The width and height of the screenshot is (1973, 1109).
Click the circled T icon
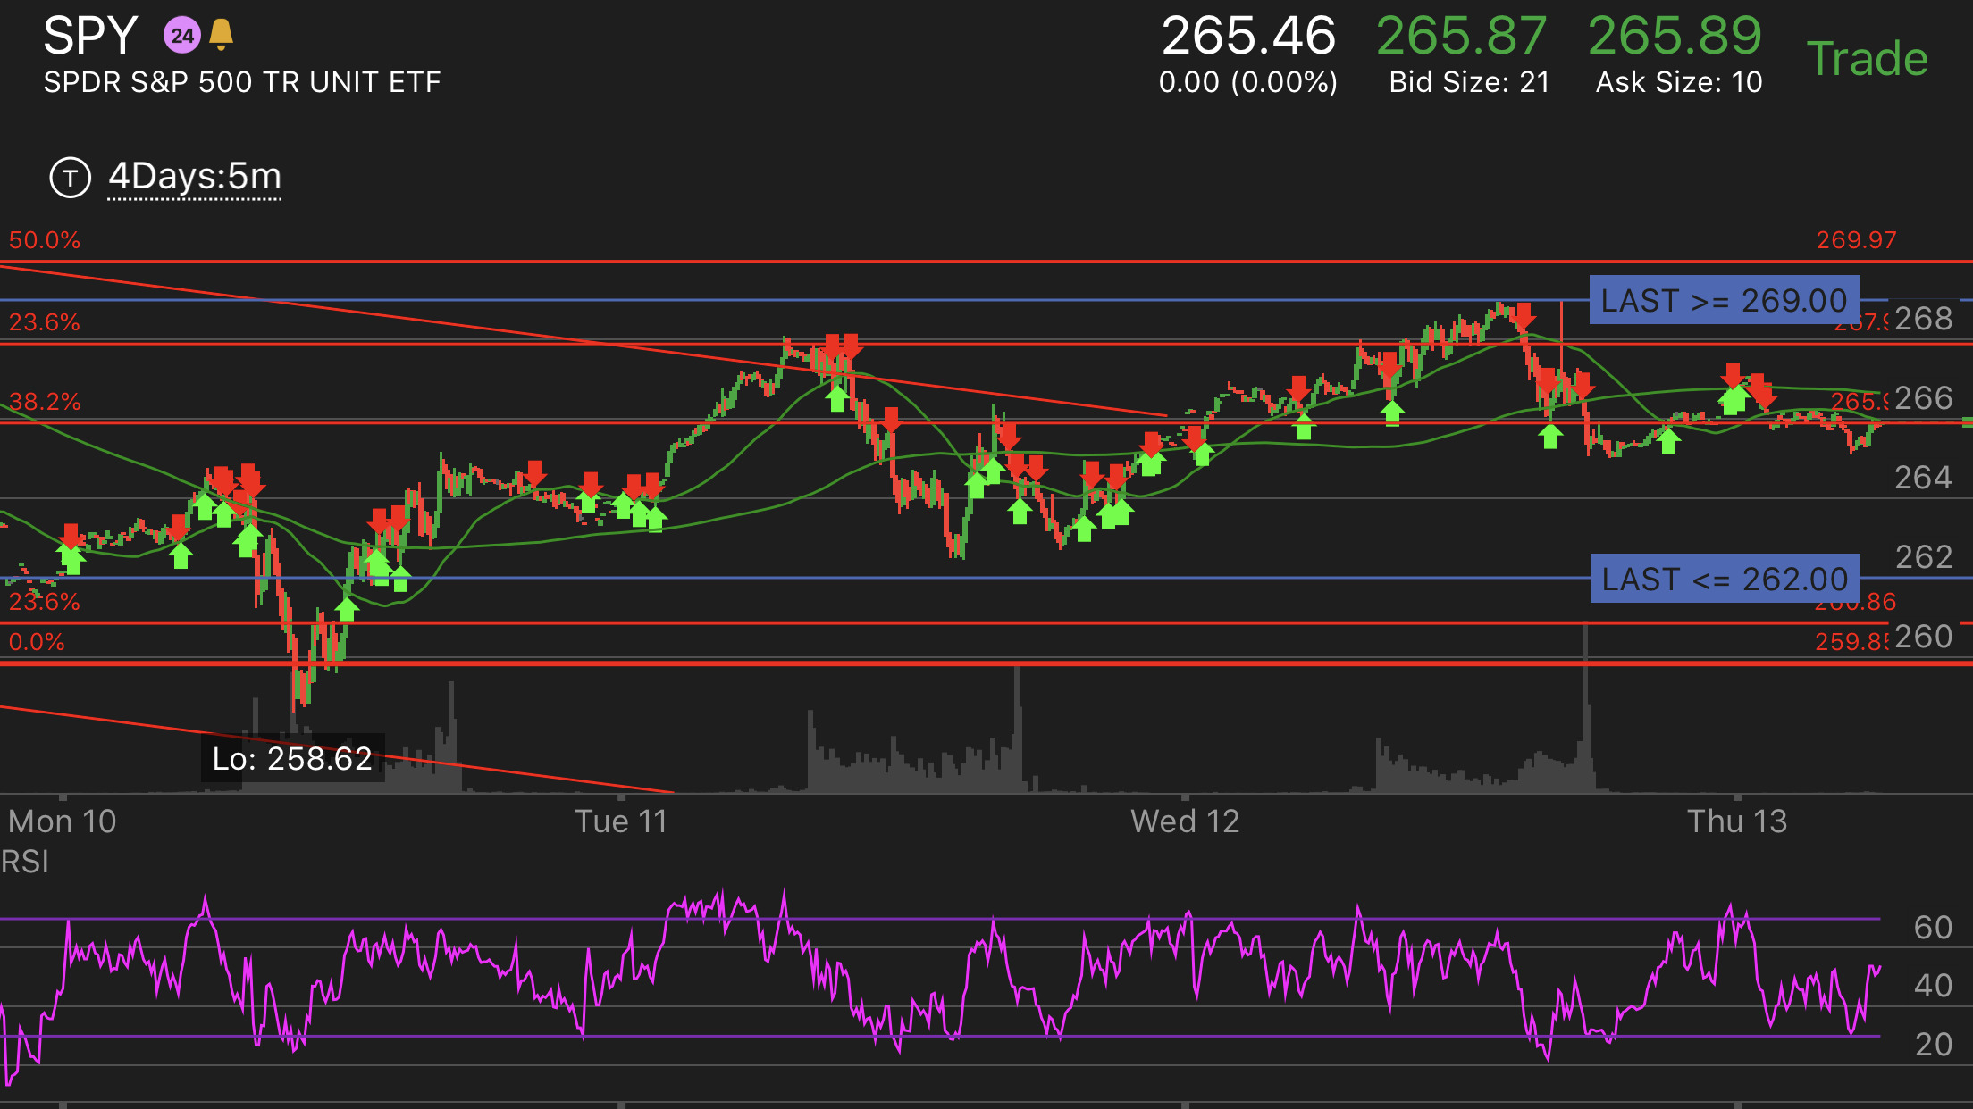pyautogui.click(x=70, y=177)
